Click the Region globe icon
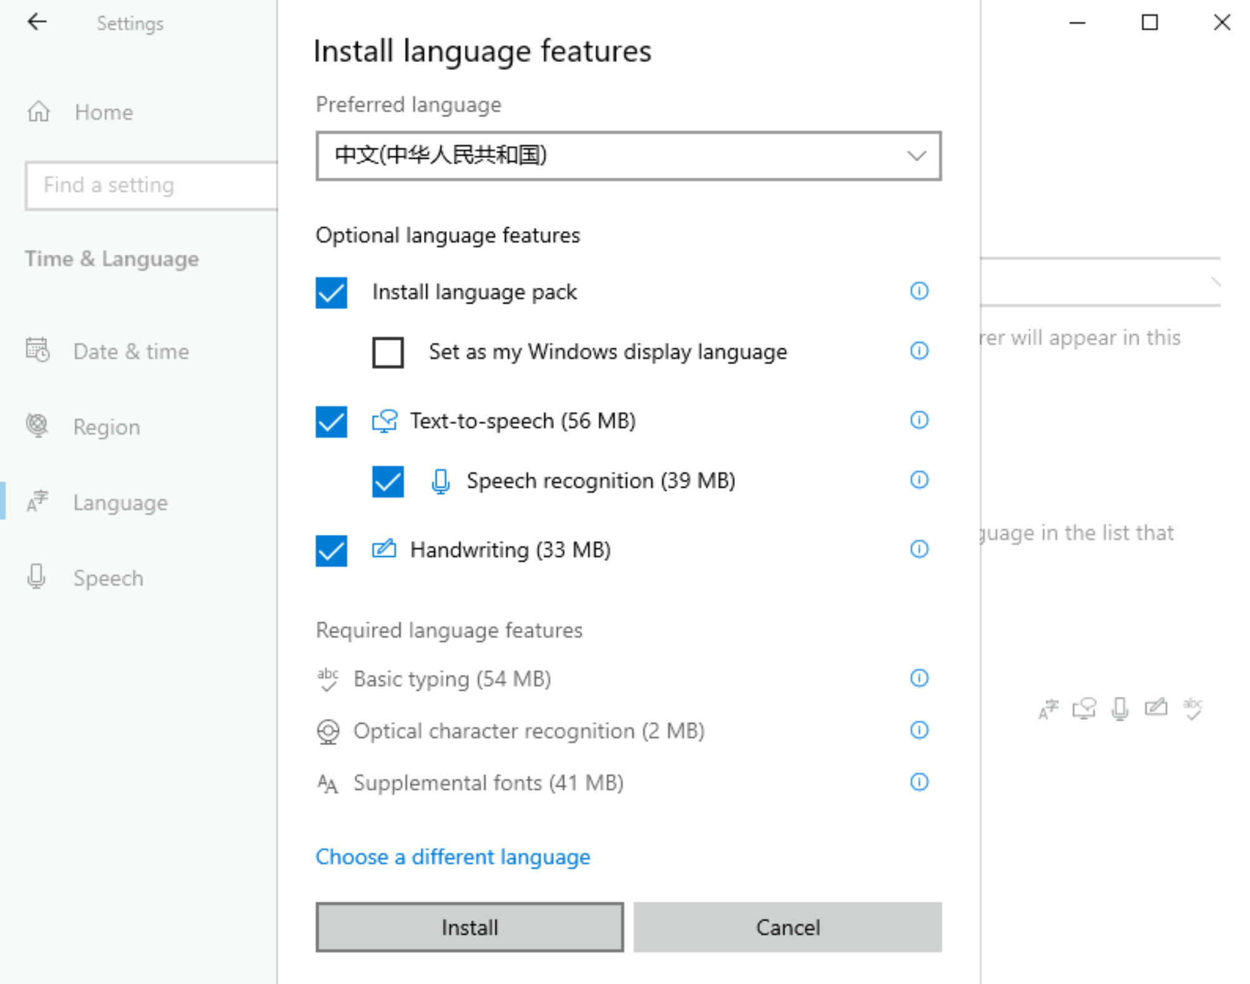The height and width of the screenshot is (984, 1250). (x=37, y=426)
